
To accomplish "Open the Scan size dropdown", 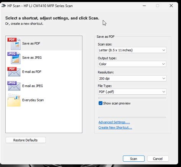I will click(132, 50).
